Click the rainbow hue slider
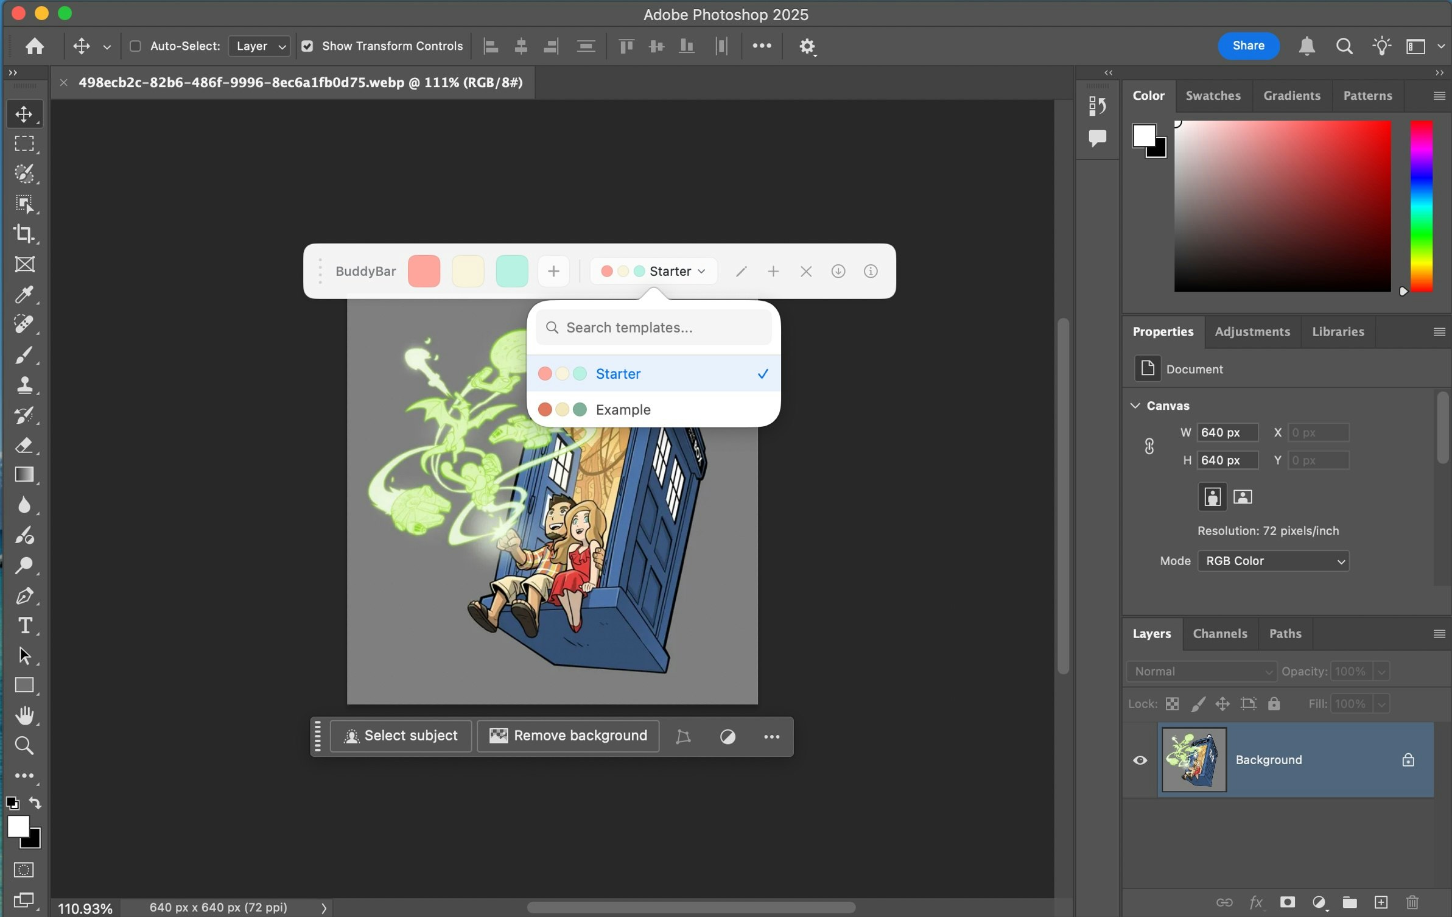Image resolution: width=1452 pixels, height=917 pixels. (1422, 206)
